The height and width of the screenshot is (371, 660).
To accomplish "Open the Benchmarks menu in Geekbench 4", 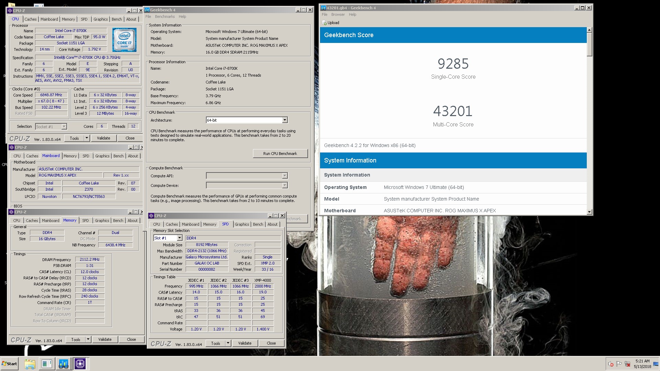I will [165, 16].
